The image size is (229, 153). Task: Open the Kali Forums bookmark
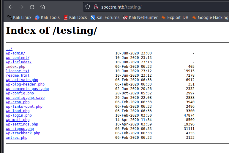105,17
